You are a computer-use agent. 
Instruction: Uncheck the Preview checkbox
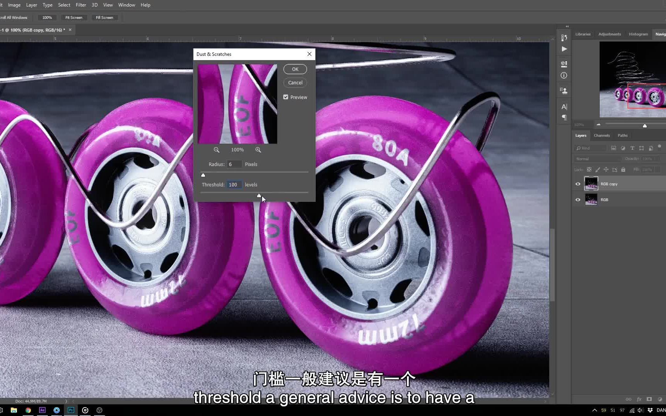(286, 97)
